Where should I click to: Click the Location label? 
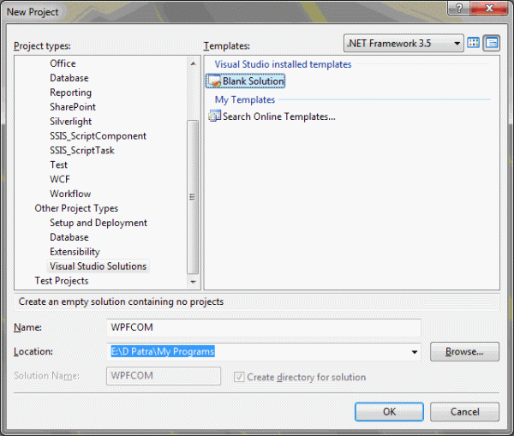33,351
